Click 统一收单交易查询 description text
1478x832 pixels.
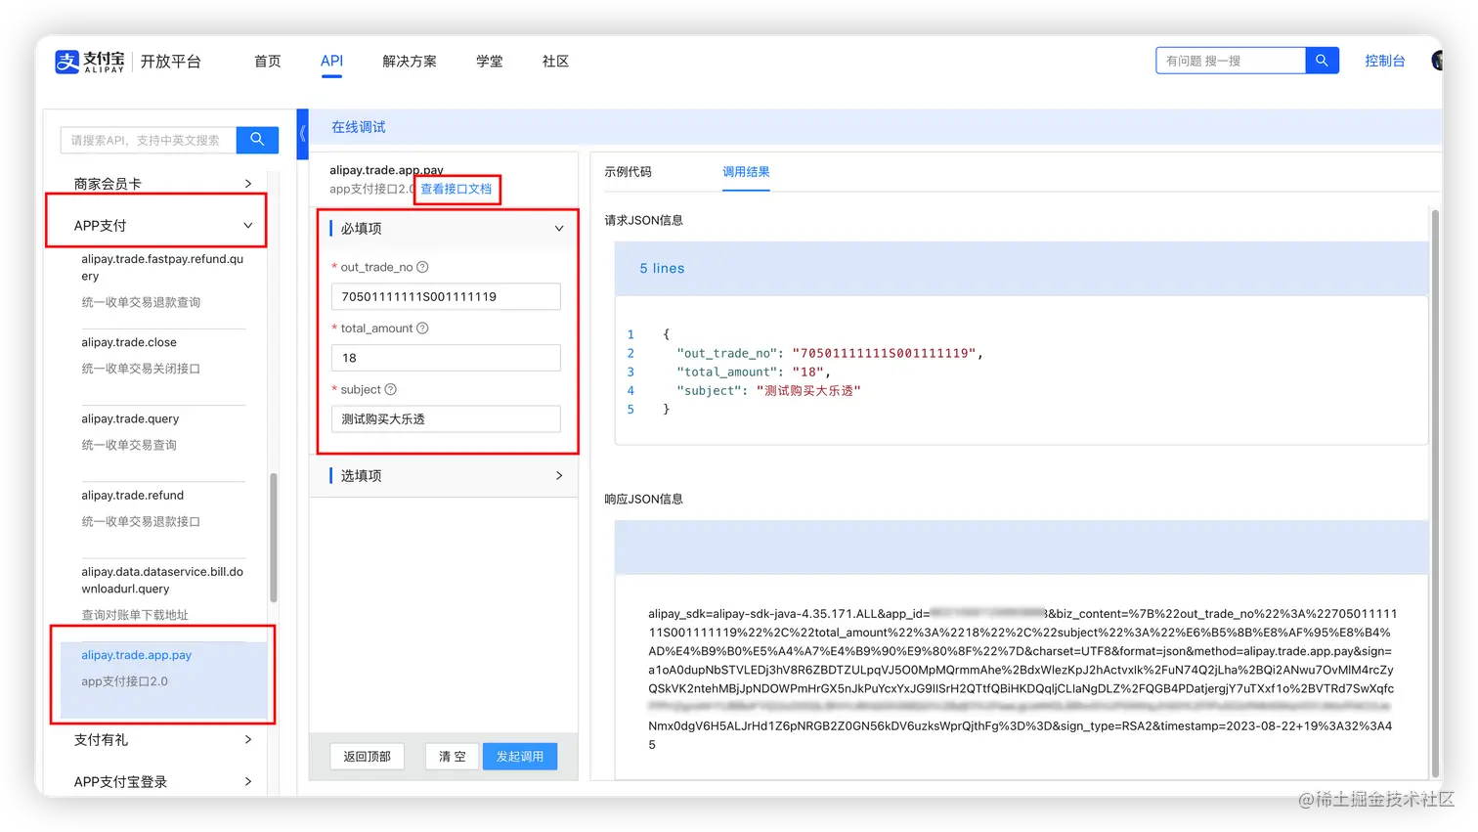(129, 445)
